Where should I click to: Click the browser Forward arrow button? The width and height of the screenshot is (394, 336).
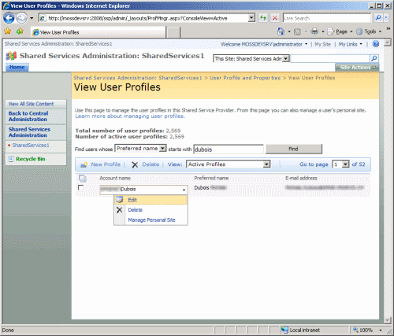click(21, 18)
